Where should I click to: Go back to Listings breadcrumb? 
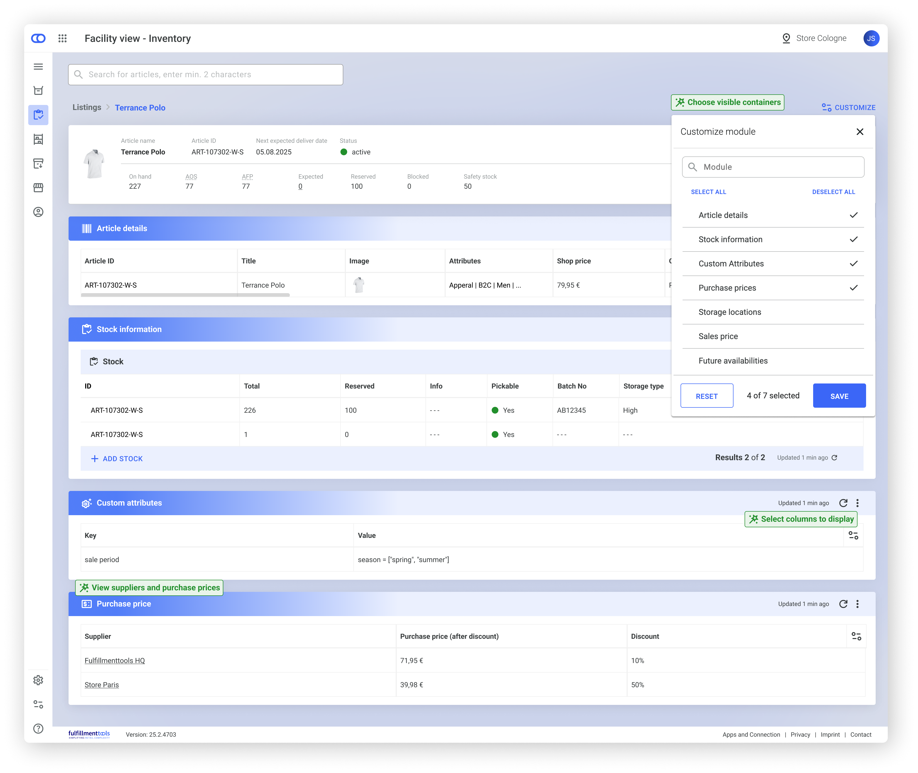(87, 107)
